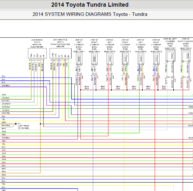The width and height of the screenshot is (193, 191).
Task: Select the Mass Air Flow Meter component box
Action: 37,53
